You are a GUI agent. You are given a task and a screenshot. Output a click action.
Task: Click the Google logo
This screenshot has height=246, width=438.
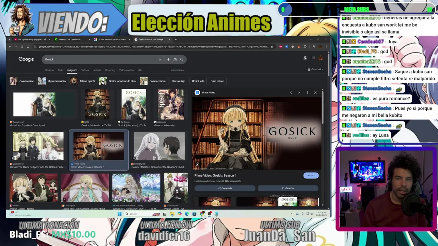pos(26,59)
